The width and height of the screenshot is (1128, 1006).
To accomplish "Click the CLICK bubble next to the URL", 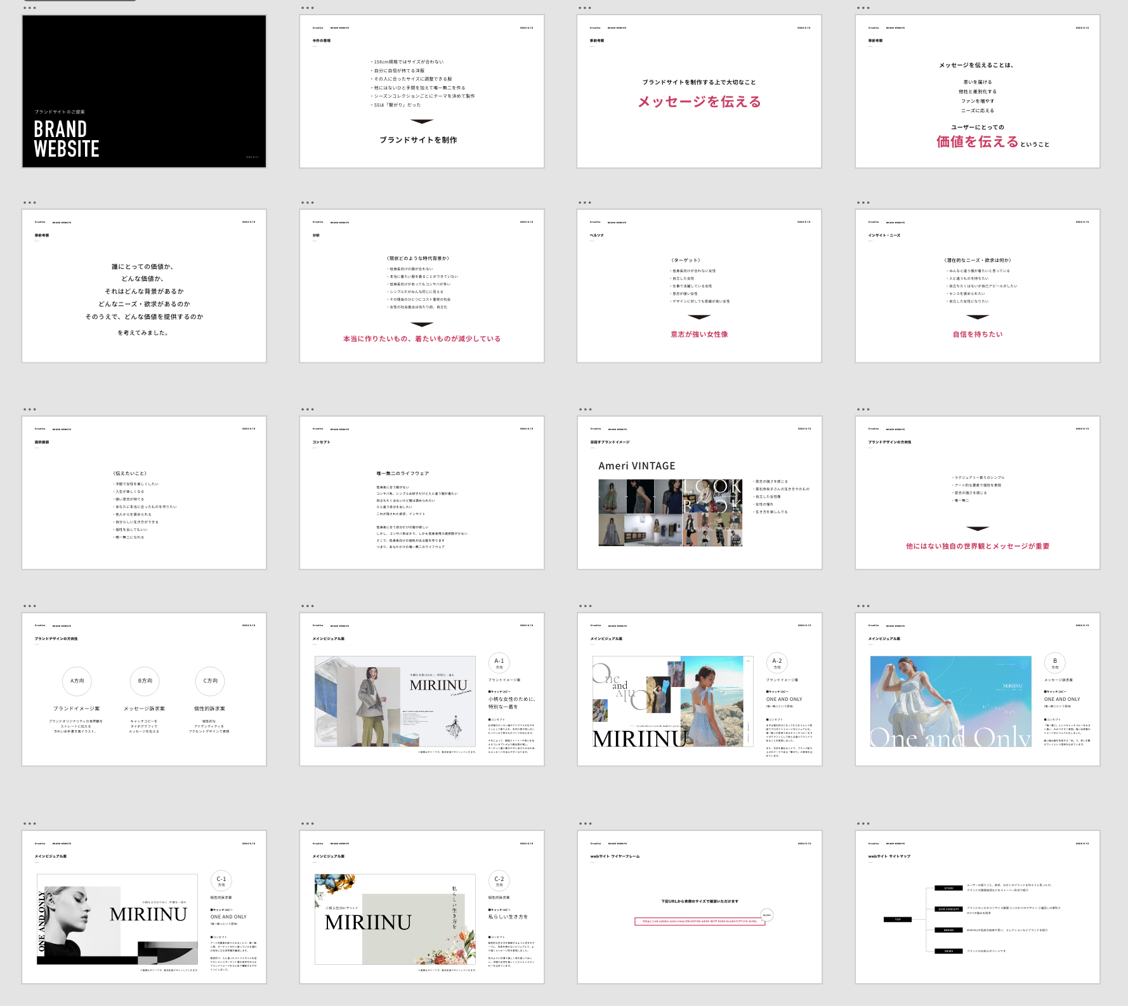I will 767,915.
